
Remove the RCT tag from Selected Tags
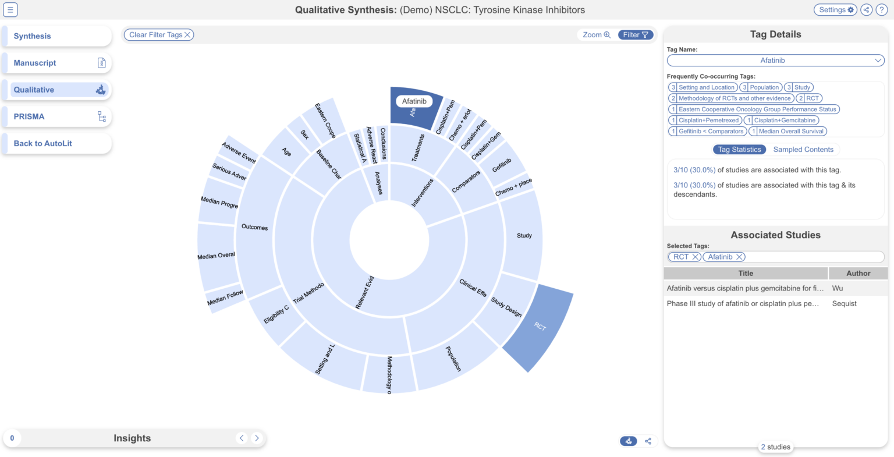click(695, 257)
